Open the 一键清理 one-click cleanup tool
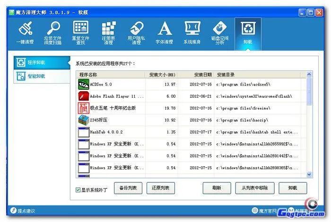Screen dimensions: 331x222 25,33
